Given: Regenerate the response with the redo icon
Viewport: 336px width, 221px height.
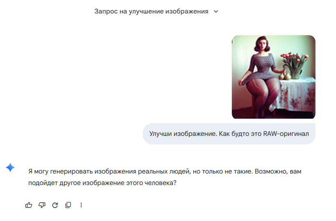Looking at the screenshot, I should tap(55, 205).
